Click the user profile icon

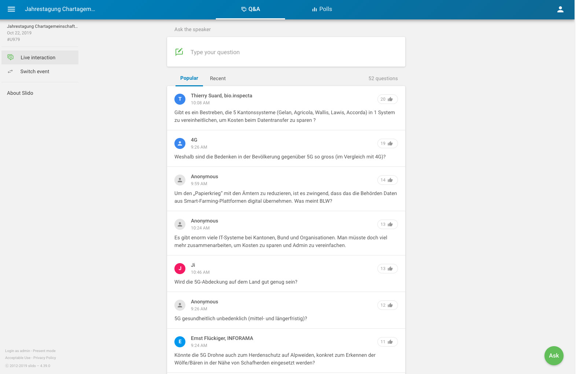click(560, 10)
